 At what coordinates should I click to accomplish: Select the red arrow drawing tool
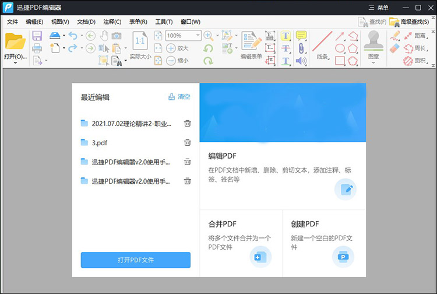coord(340,36)
